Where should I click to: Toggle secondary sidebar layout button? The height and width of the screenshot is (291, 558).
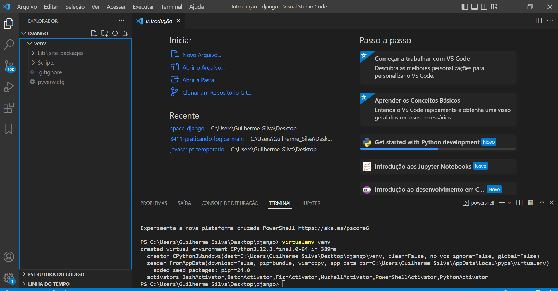[x=484, y=7]
